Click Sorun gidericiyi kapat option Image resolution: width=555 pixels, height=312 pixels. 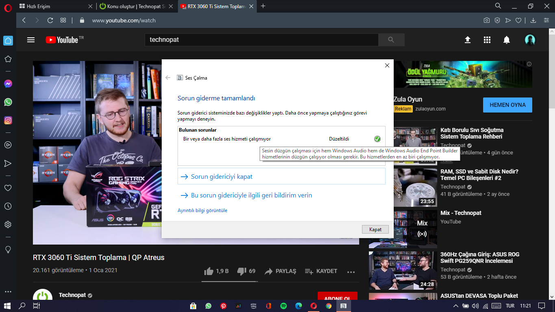coord(281,177)
